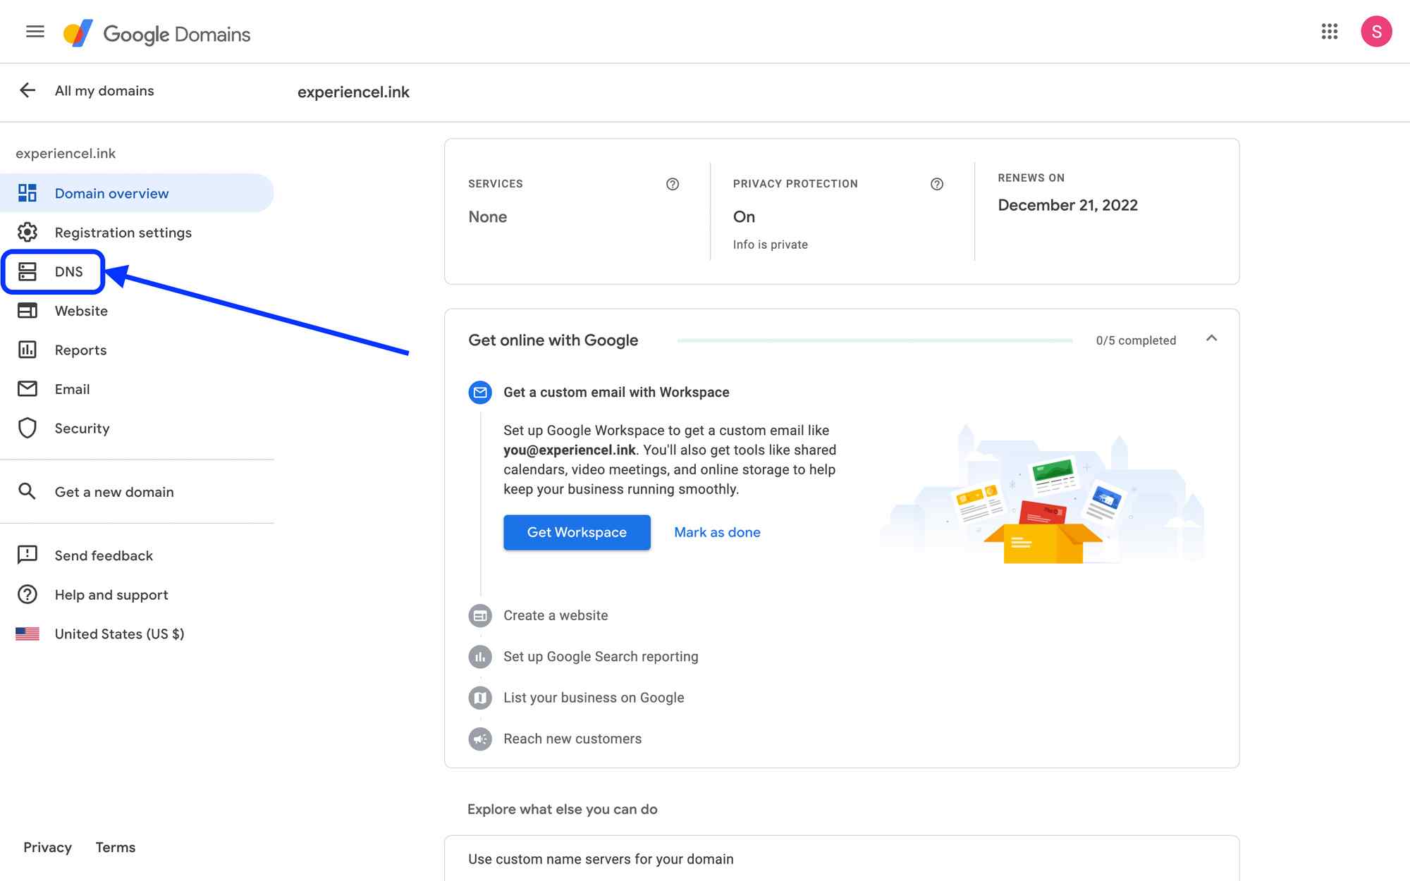Go to Registration settings

(x=123, y=233)
